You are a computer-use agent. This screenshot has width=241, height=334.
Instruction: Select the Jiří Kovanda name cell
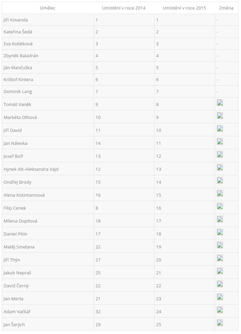tap(48, 20)
